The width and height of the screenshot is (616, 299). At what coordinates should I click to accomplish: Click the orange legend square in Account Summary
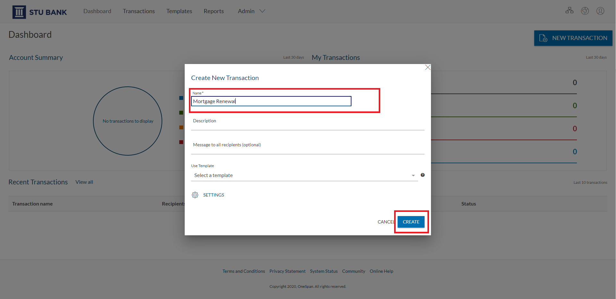181,127
